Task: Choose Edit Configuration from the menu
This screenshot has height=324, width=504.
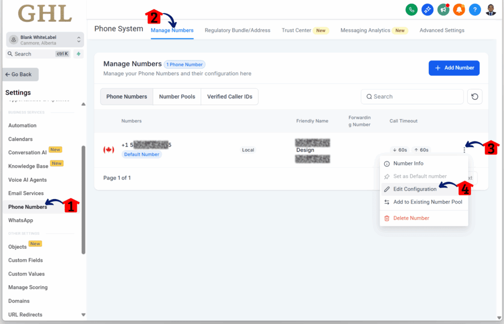Action: [x=424, y=189]
